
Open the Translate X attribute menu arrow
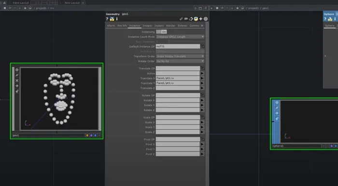pos(202,78)
